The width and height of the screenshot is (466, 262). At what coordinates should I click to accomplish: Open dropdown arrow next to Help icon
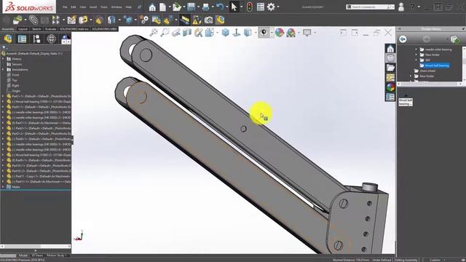[x=419, y=7]
